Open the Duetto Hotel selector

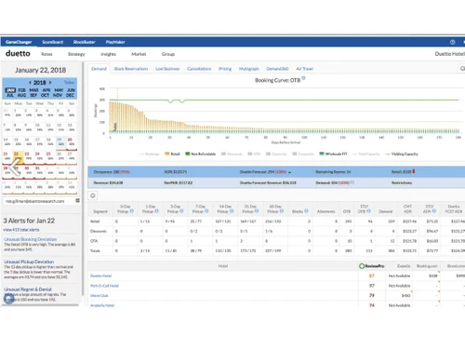point(449,54)
